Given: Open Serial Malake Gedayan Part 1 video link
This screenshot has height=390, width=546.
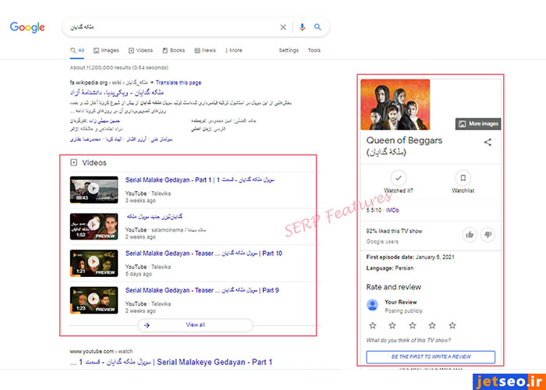Looking at the screenshot, I should 200,180.
